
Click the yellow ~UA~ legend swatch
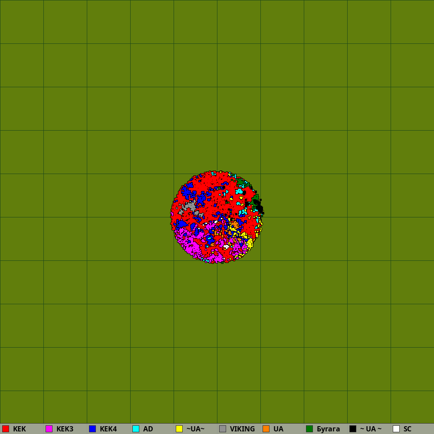179,429
